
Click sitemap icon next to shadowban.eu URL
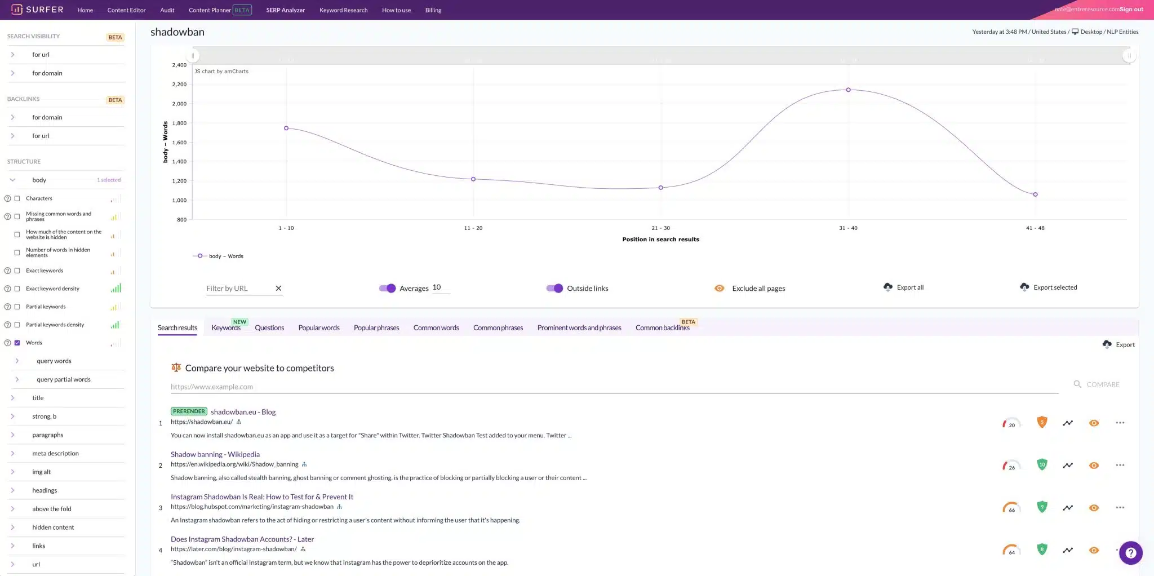pos(239,422)
